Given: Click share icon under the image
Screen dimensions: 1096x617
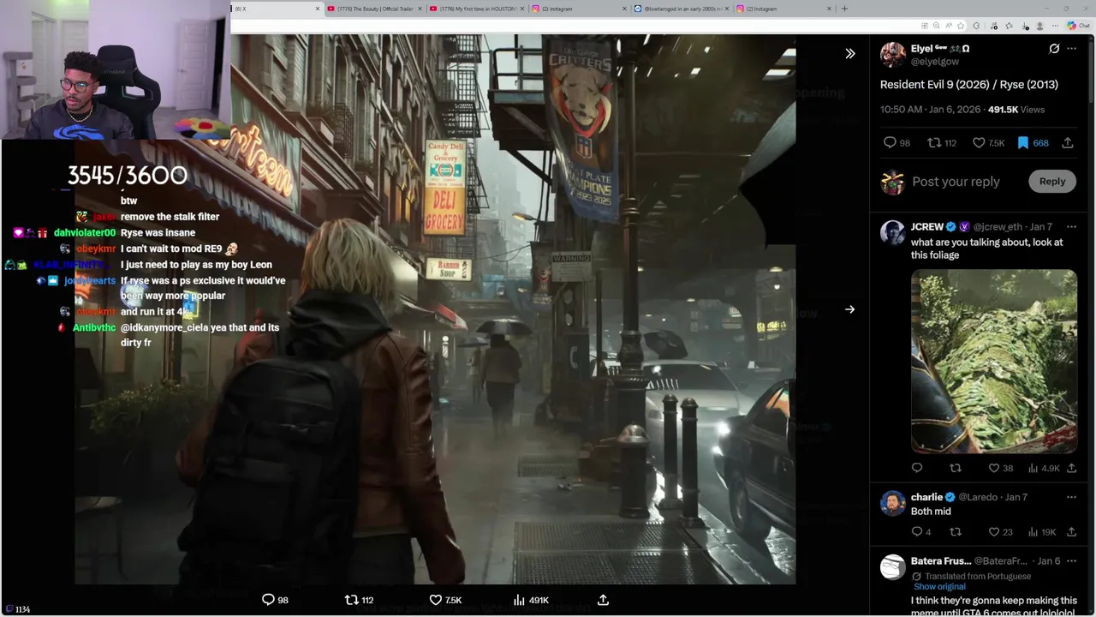Looking at the screenshot, I should (603, 600).
